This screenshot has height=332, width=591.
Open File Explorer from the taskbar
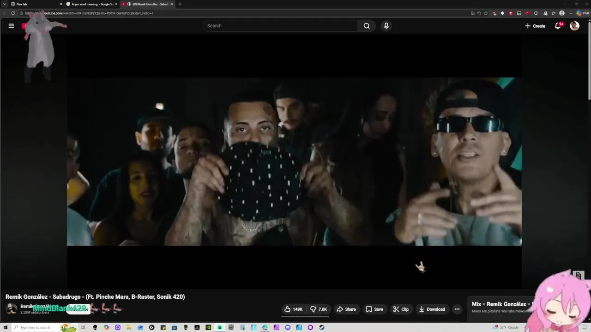(128, 327)
